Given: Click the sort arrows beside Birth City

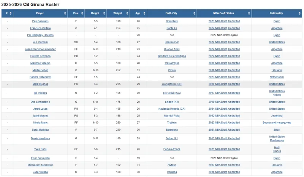Looking at the screenshot, I should [194, 13].
